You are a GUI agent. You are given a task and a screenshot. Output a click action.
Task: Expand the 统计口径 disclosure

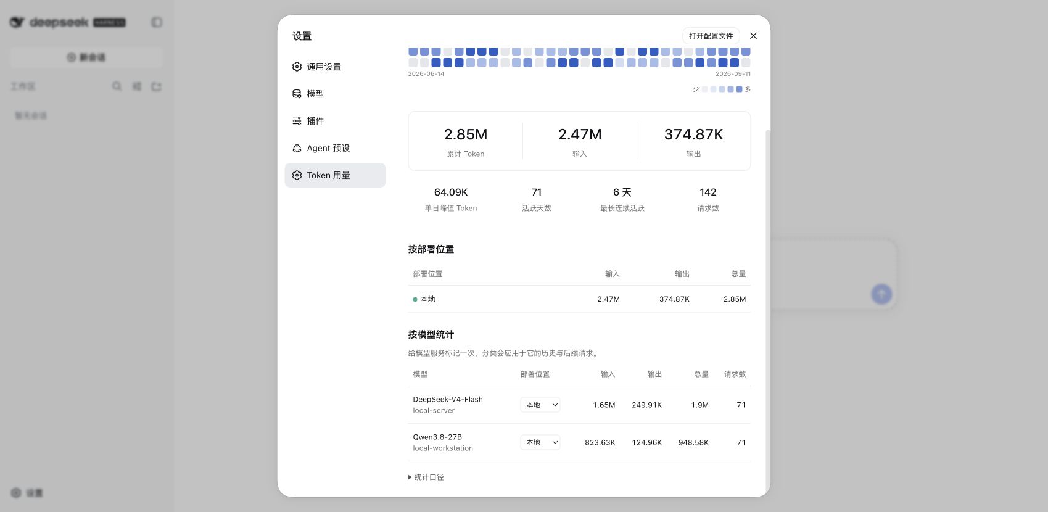(426, 477)
